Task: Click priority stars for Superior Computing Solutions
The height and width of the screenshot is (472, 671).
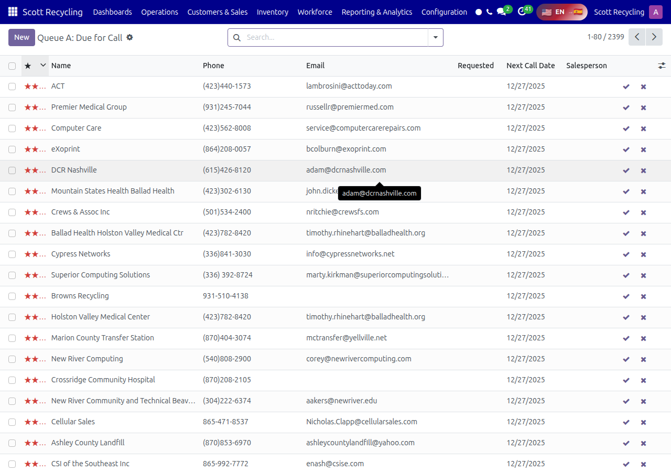Action: (x=35, y=275)
